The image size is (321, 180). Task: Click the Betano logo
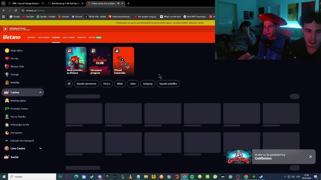pyautogui.click(x=12, y=37)
